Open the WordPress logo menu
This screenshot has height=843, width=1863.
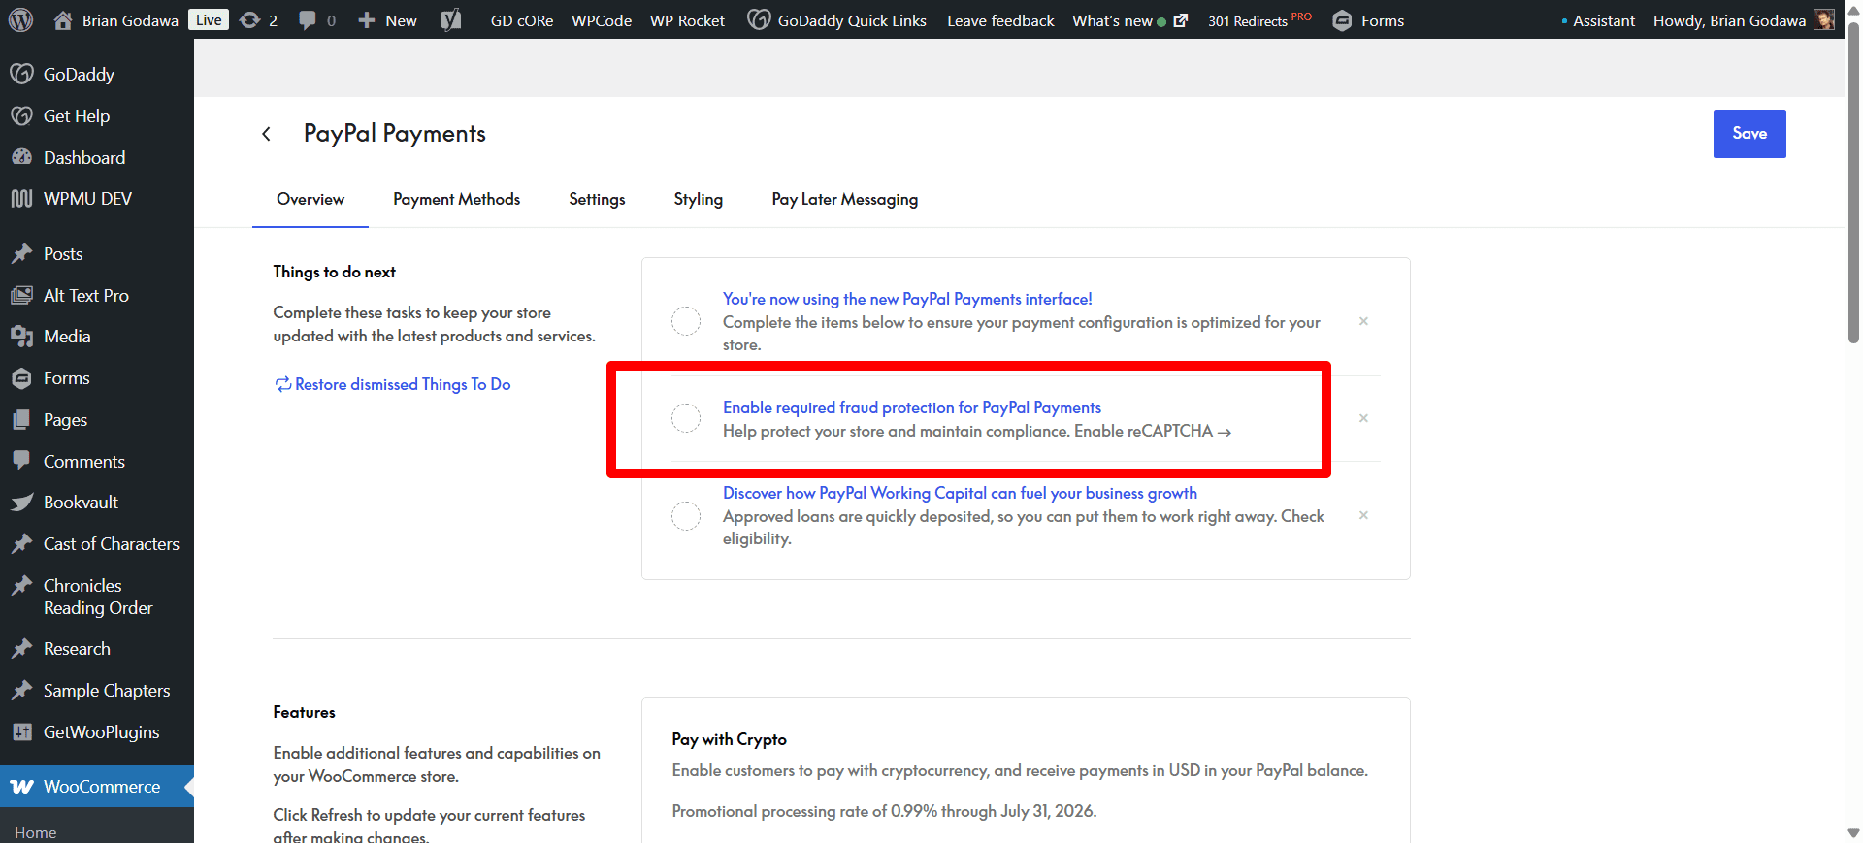coord(21,20)
